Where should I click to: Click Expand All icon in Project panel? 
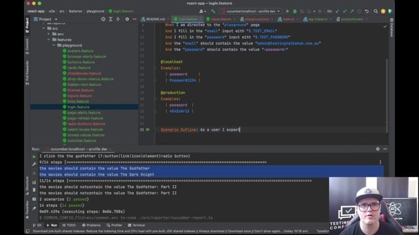point(111,19)
